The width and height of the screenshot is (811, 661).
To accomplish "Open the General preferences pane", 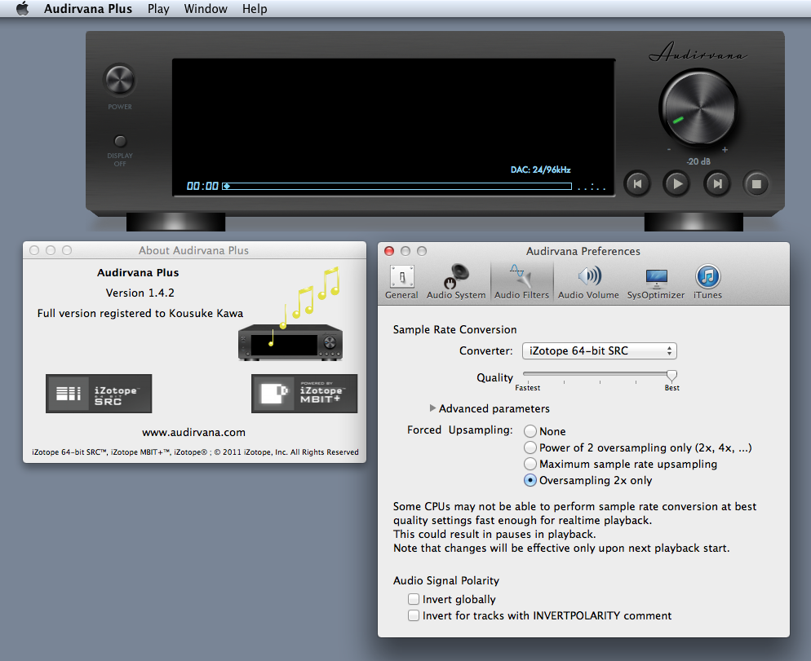I will [401, 281].
